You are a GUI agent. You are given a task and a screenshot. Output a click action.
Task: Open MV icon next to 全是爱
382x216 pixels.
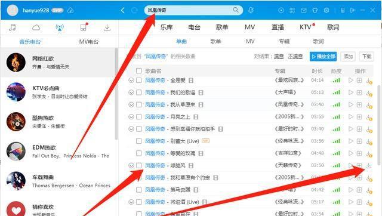191,81
